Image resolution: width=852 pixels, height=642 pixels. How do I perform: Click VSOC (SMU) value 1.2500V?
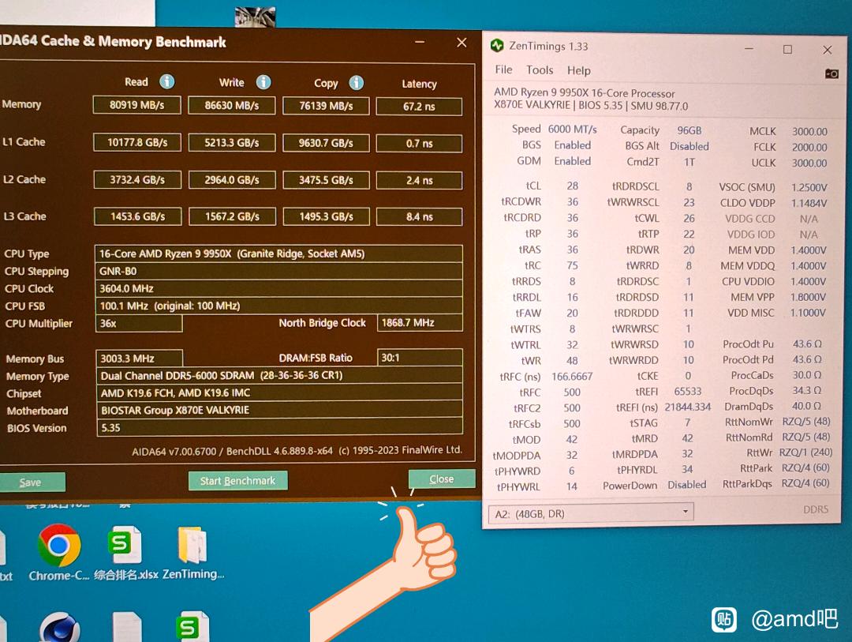809,188
